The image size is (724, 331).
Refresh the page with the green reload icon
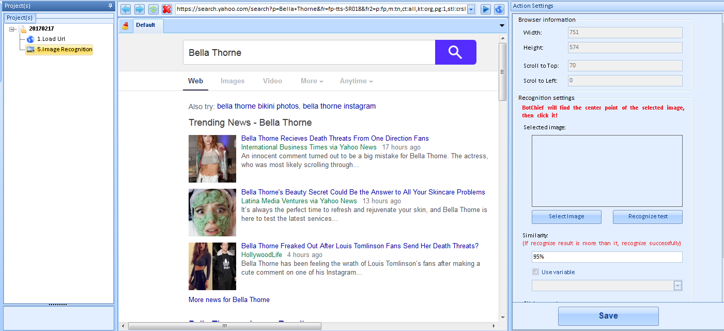(x=153, y=9)
